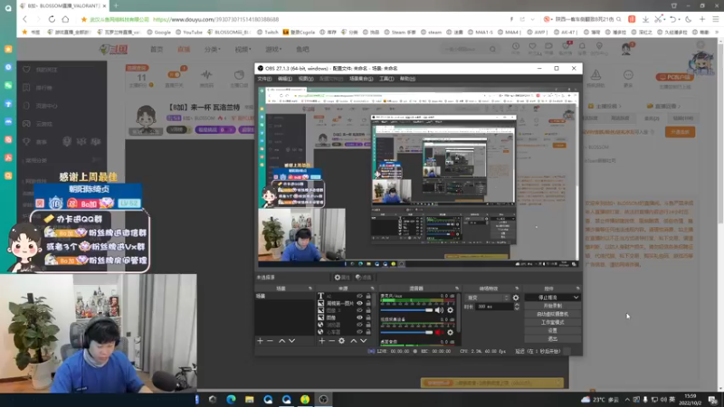The height and width of the screenshot is (407, 724).
Task: Pop out the Scene Transitions dock panel
Action: (517, 289)
